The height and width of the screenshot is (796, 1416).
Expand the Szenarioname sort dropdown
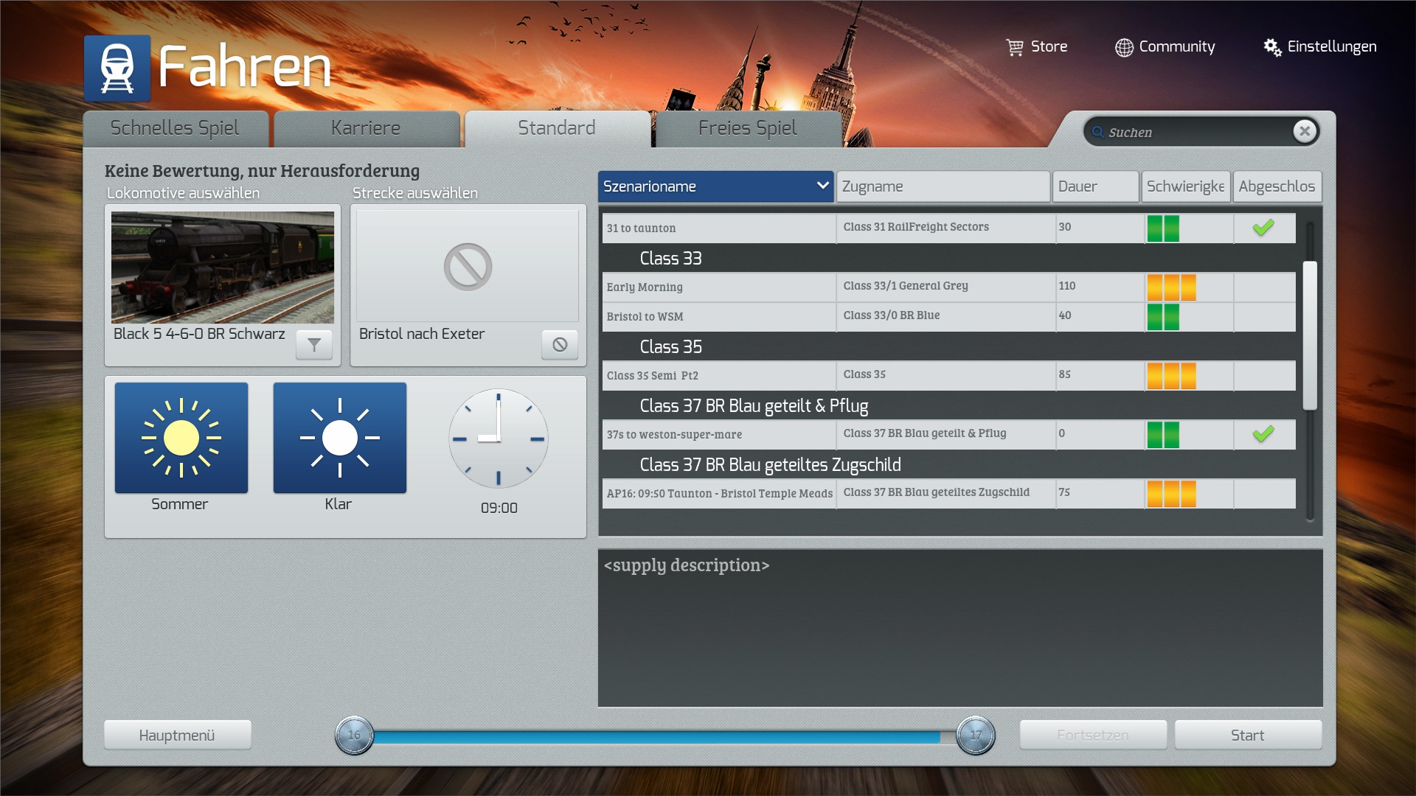click(x=822, y=186)
